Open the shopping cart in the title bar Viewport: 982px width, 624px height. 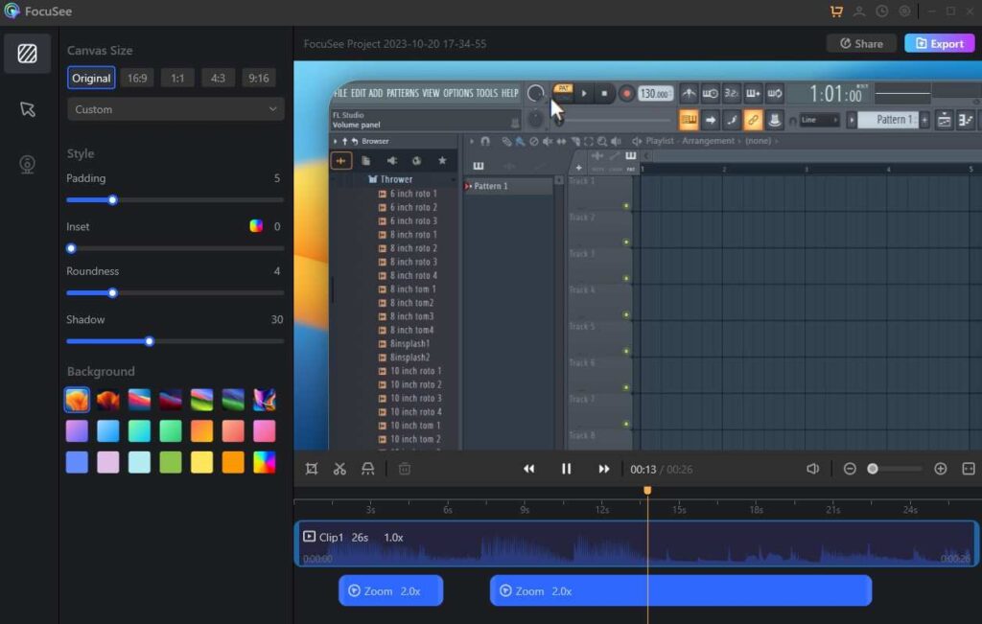(835, 12)
